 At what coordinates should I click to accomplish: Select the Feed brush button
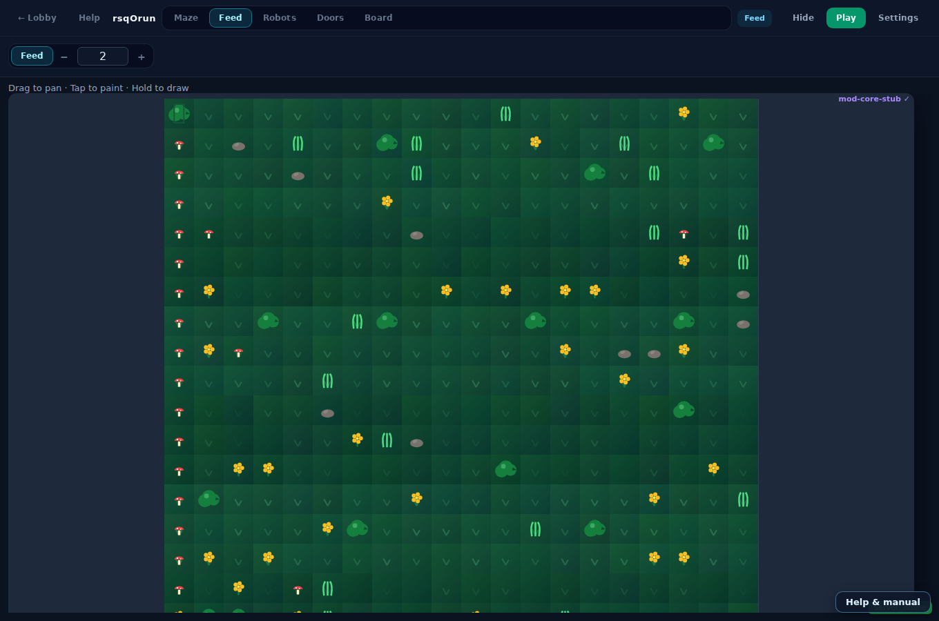click(32, 56)
